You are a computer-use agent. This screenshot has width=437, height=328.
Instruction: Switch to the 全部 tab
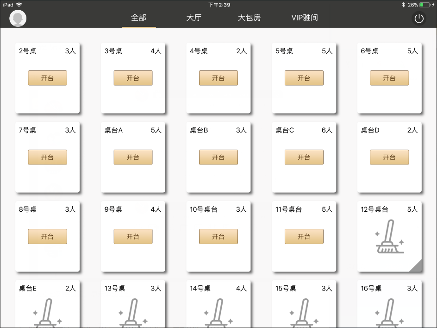coord(138,18)
